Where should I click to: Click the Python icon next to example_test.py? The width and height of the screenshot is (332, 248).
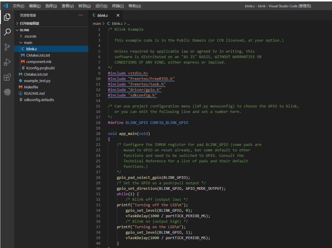click(20, 81)
